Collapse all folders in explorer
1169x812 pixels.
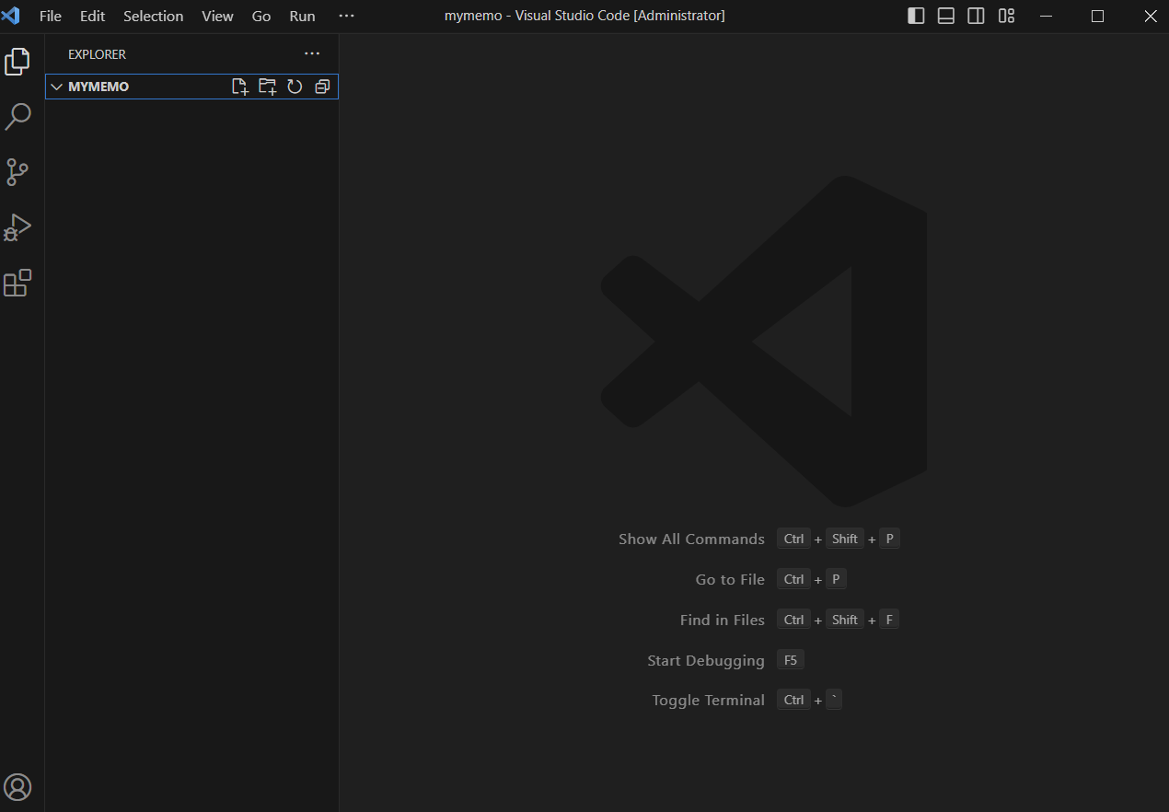click(x=322, y=87)
